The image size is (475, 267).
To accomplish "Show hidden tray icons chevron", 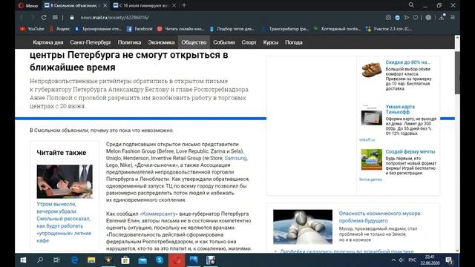I will coord(393,260).
